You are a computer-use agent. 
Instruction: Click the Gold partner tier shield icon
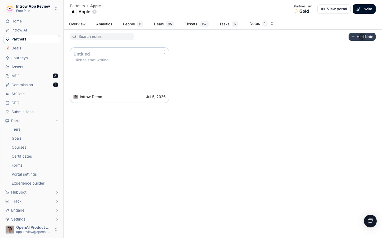click(x=296, y=11)
